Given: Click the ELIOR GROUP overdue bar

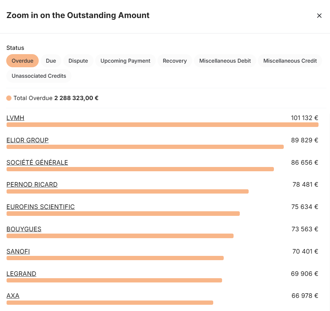Looking at the screenshot, I should tap(145, 147).
